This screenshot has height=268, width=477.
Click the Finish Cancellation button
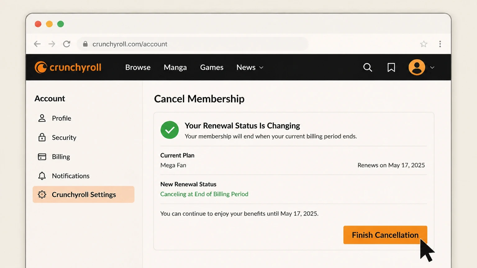(385, 235)
